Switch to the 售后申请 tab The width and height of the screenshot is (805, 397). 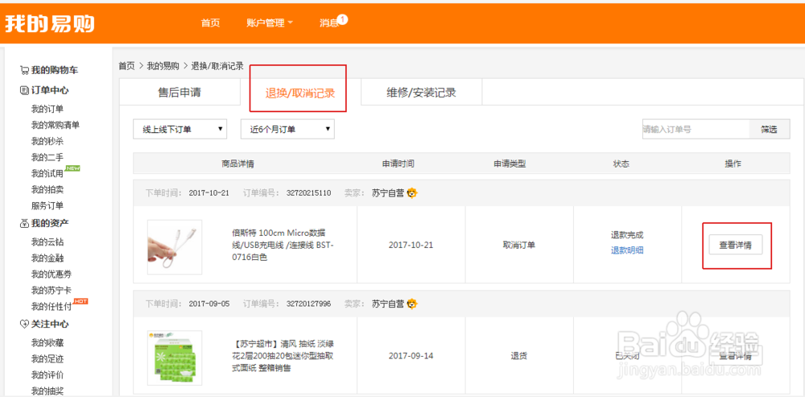click(180, 93)
